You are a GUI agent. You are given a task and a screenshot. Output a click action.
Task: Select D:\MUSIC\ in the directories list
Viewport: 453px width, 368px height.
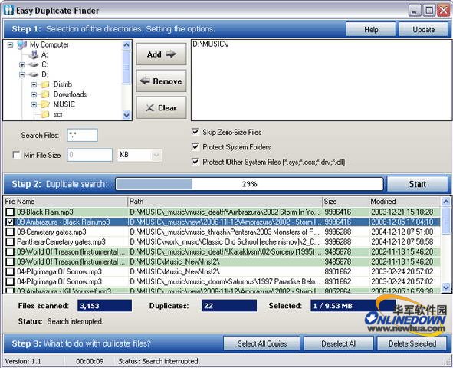[210, 44]
